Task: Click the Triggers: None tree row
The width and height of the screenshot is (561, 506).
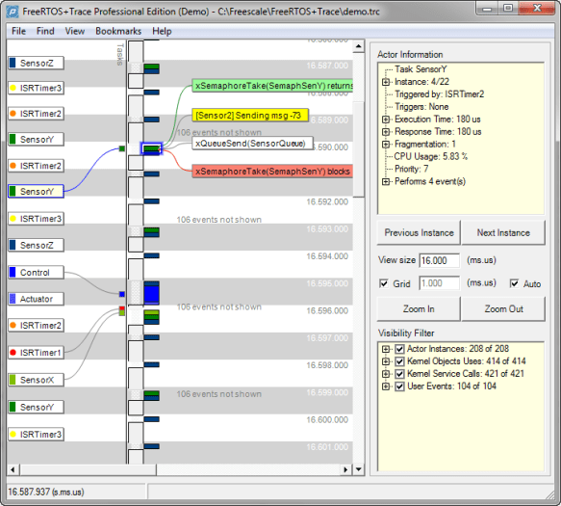Action: click(x=421, y=107)
